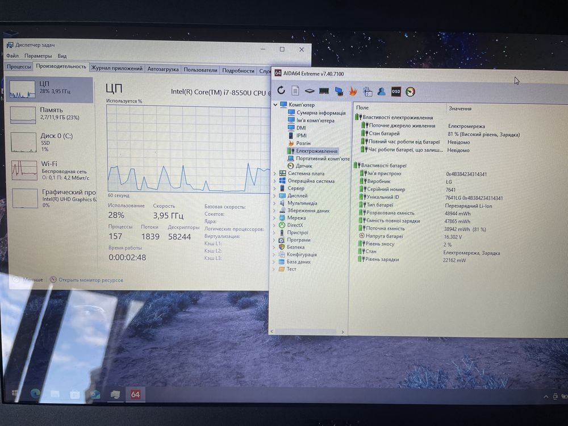Expand the Дисплей tree node
This screenshot has width=568, height=426.
[274, 195]
